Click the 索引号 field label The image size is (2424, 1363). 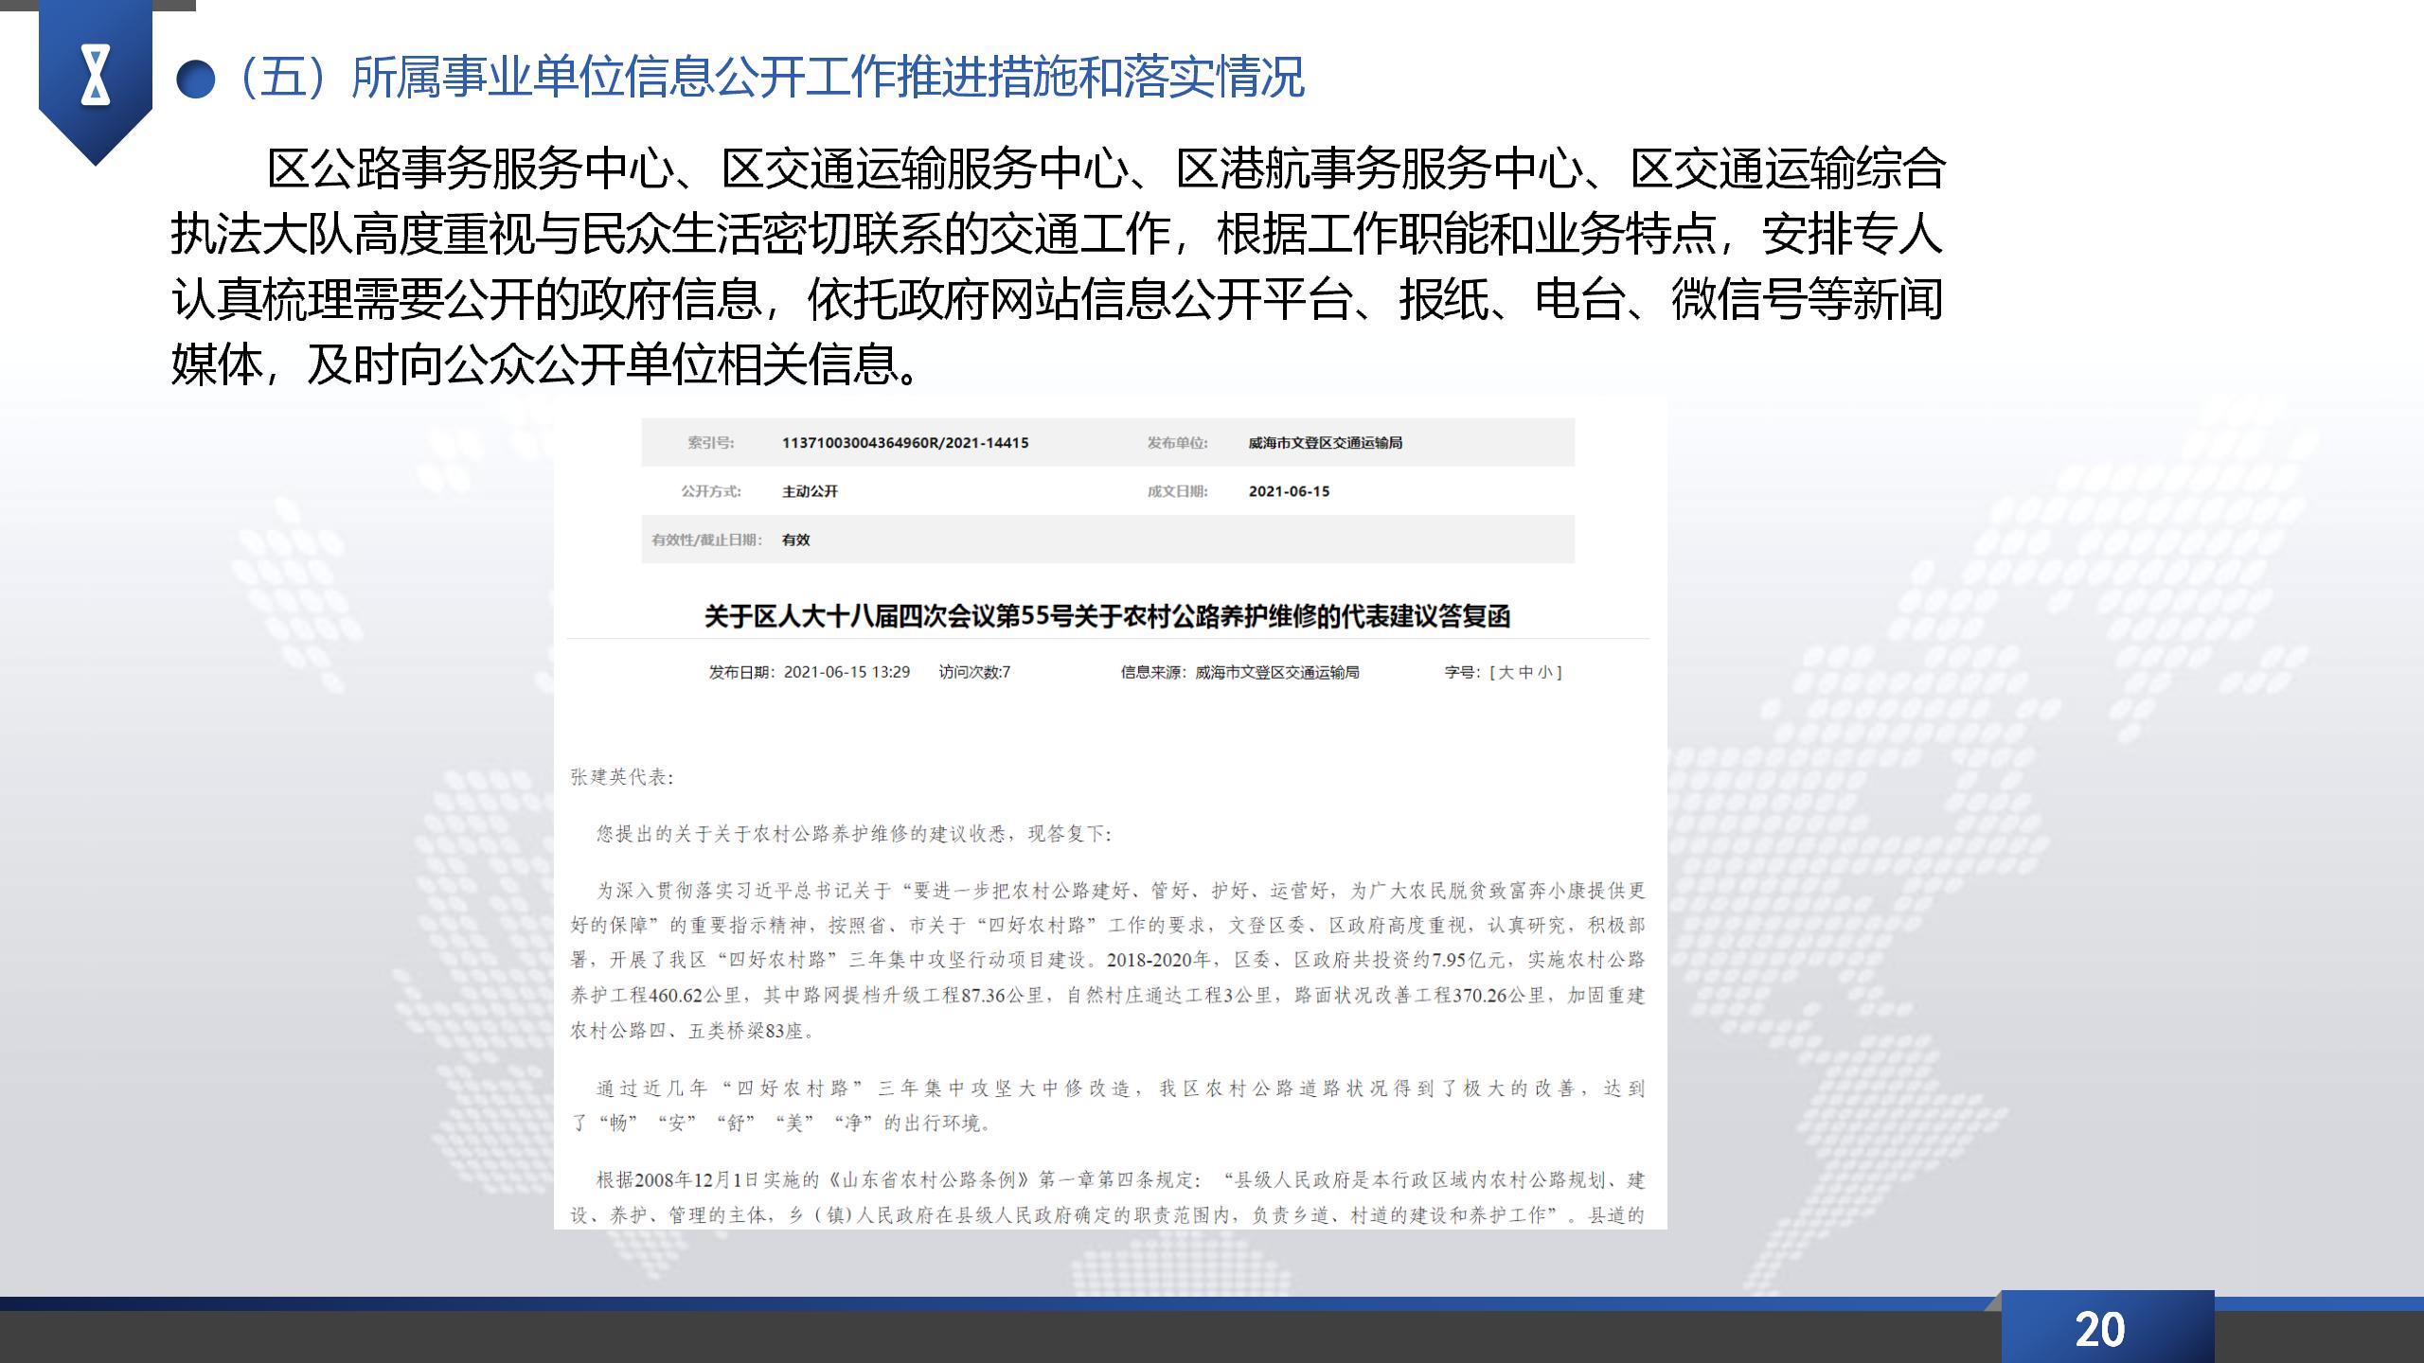710,443
